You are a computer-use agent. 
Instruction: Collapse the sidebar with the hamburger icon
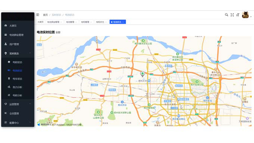click(38, 15)
